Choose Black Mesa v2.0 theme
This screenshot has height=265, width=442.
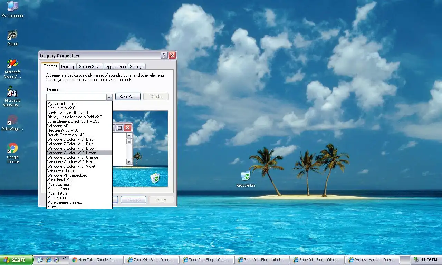(79, 108)
